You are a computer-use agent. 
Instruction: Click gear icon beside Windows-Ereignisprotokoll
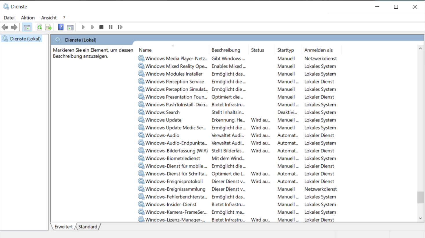pos(141,181)
